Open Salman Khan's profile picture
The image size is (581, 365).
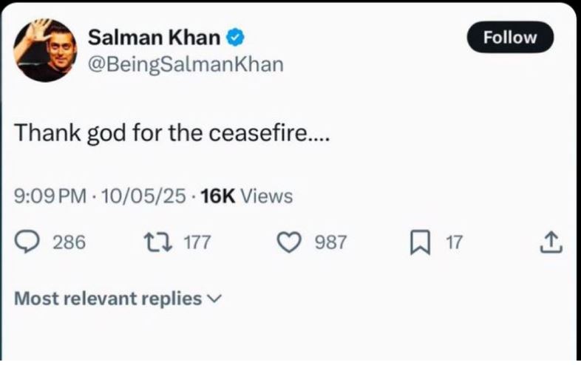click(45, 50)
